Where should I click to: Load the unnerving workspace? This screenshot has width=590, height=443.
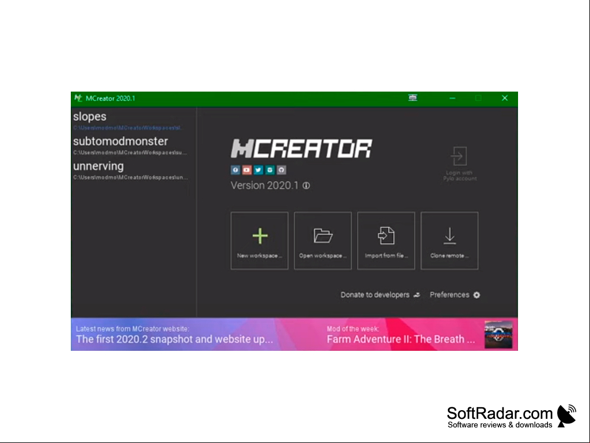(x=134, y=171)
